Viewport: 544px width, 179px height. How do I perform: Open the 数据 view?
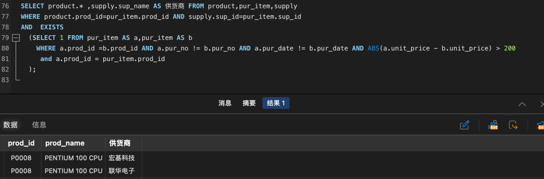tap(11, 125)
